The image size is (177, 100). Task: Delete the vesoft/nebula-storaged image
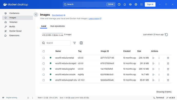pyautogui.click(x=168, y=63)
